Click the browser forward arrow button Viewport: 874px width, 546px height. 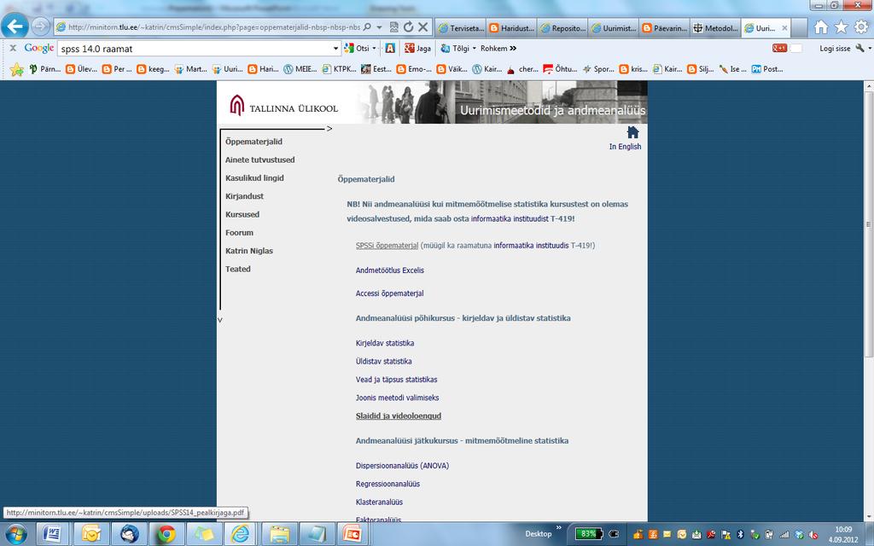coord(41,26)
